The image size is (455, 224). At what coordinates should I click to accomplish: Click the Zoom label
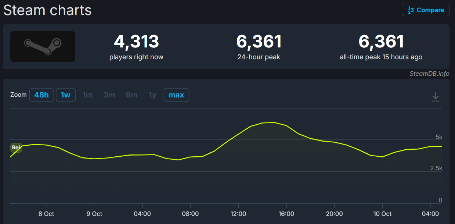coord(18,95)
